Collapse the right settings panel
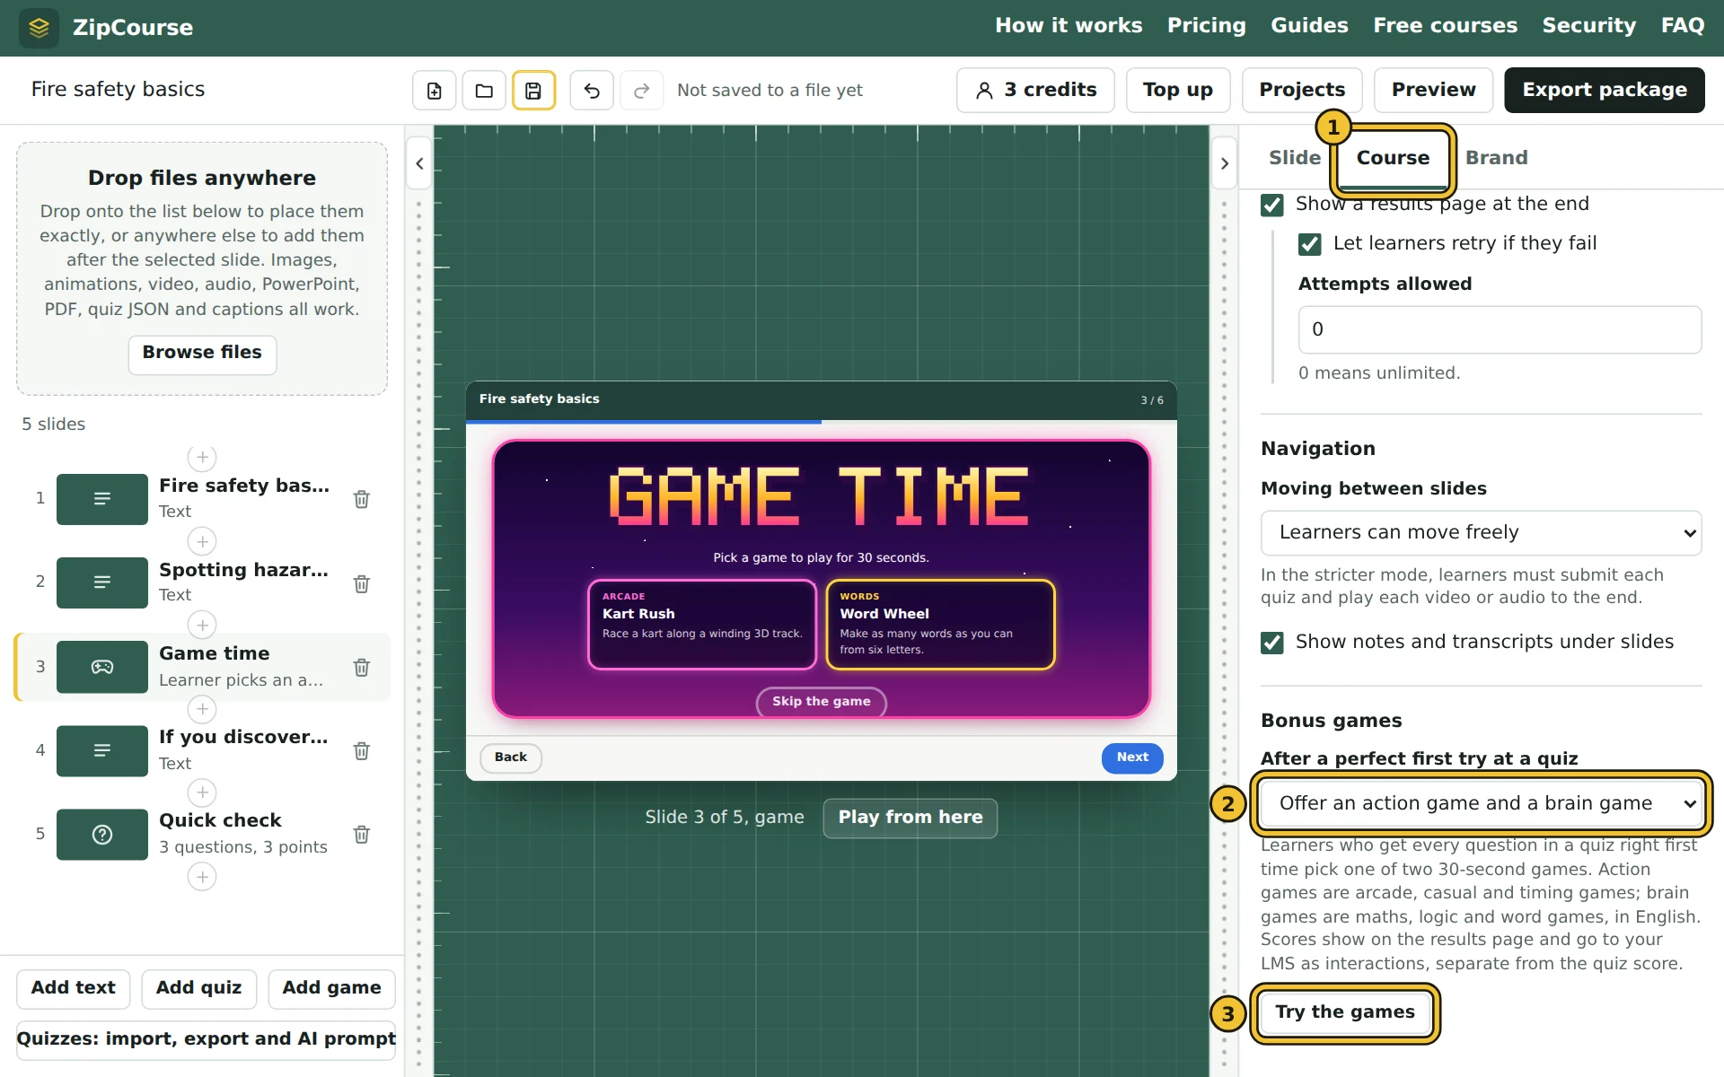The width and height of the screenshot is (1724, 1077). click(x=1224, y=163)
